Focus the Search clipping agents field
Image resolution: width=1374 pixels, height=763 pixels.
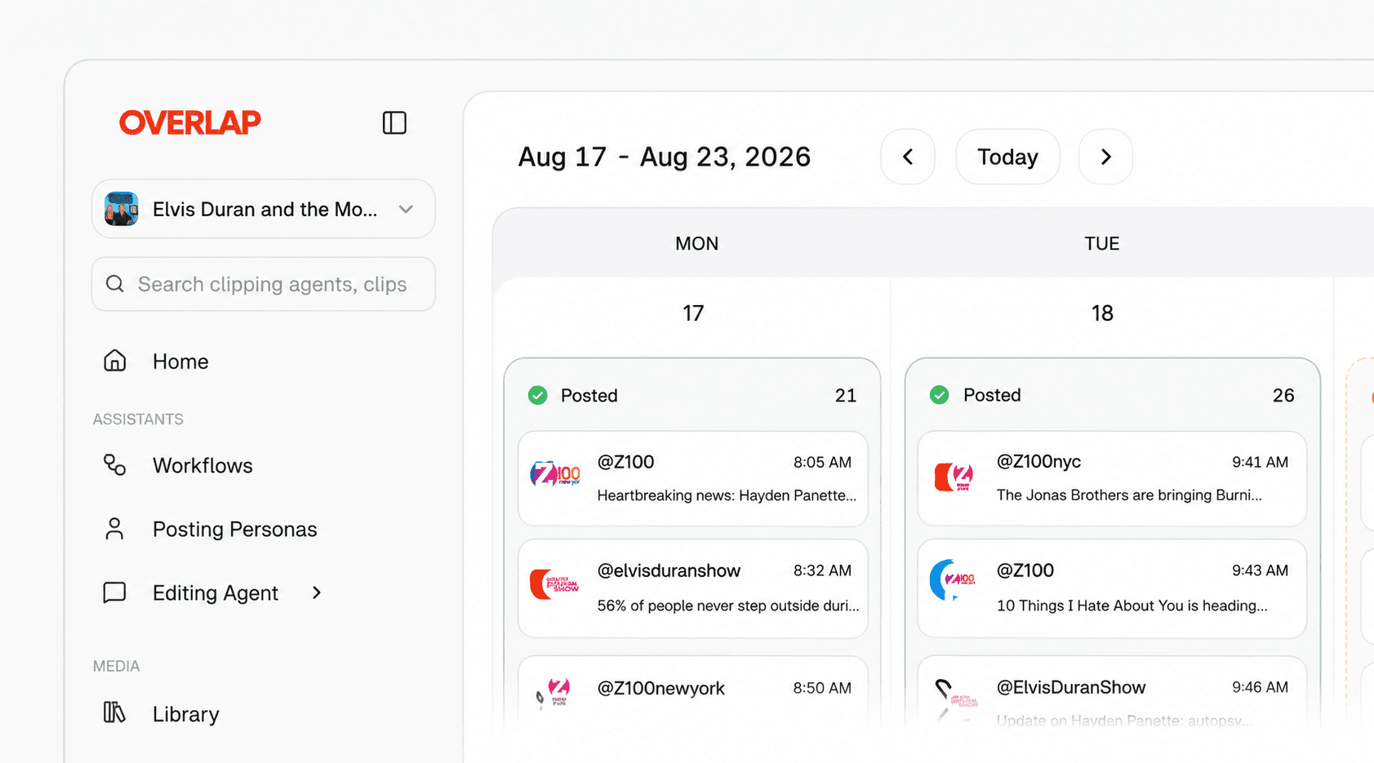264,284
